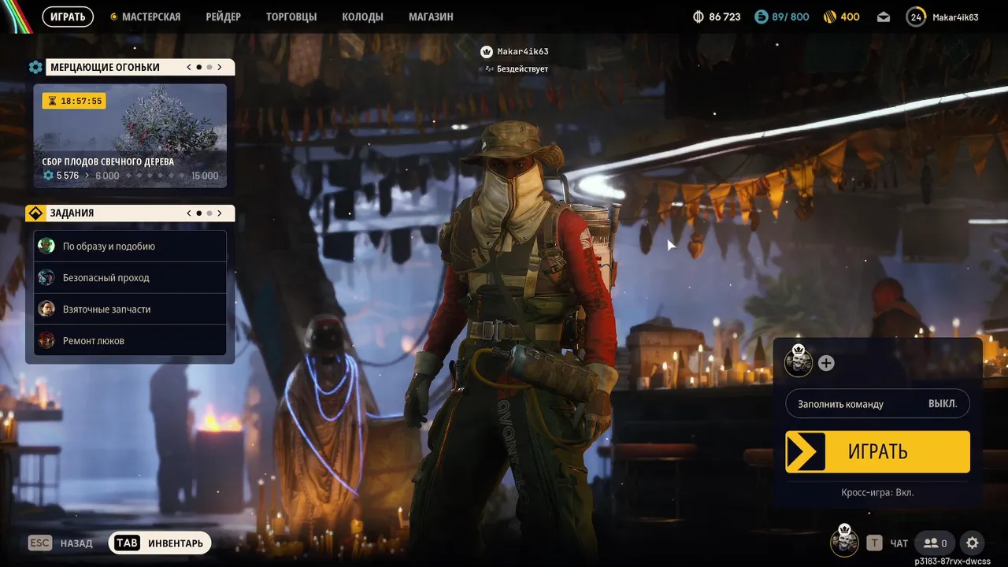1008x567 pixels.
Task: Go to next event in МЕРЦАЮЩИЕ ОГОНЬКИ header
Action: (x=220, y=68)
